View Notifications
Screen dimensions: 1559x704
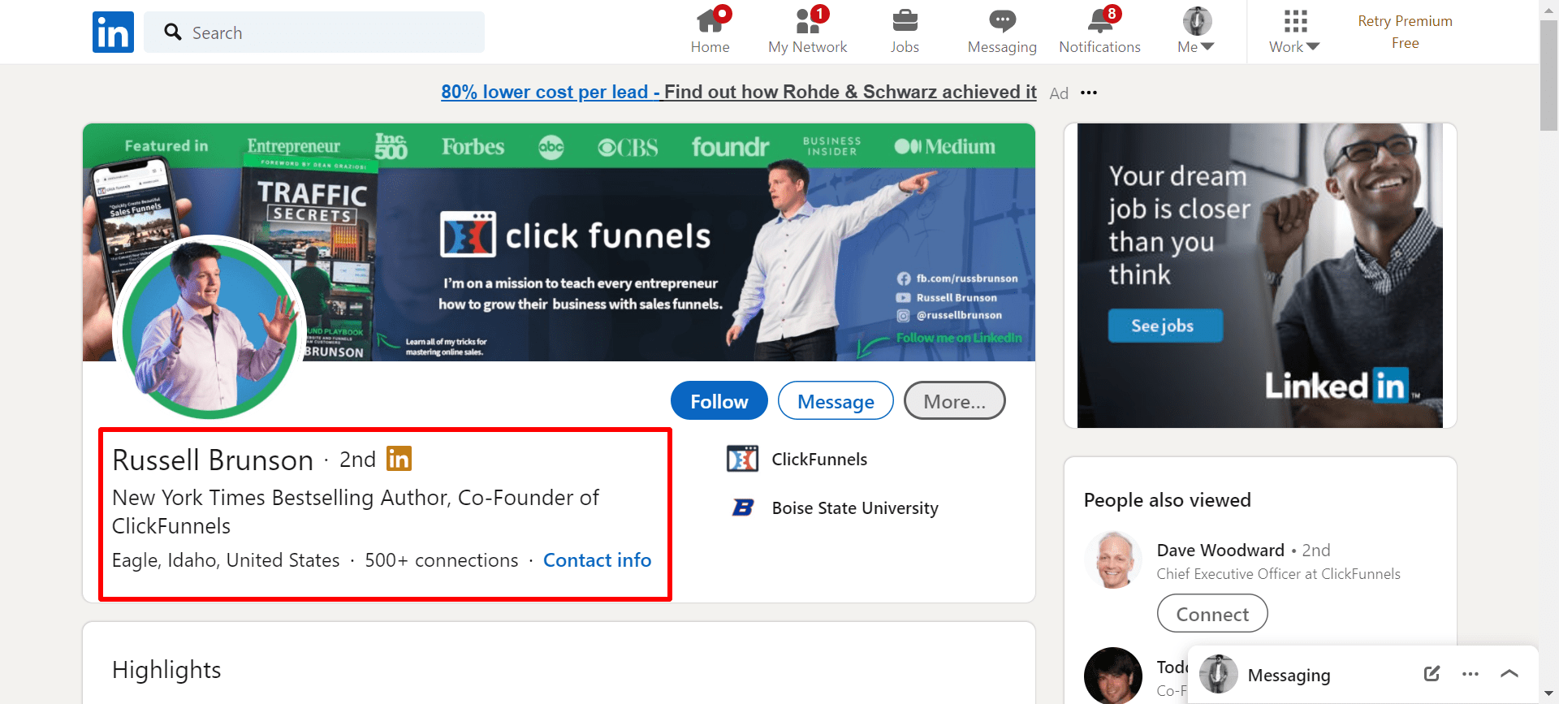tap(1099, 31)
